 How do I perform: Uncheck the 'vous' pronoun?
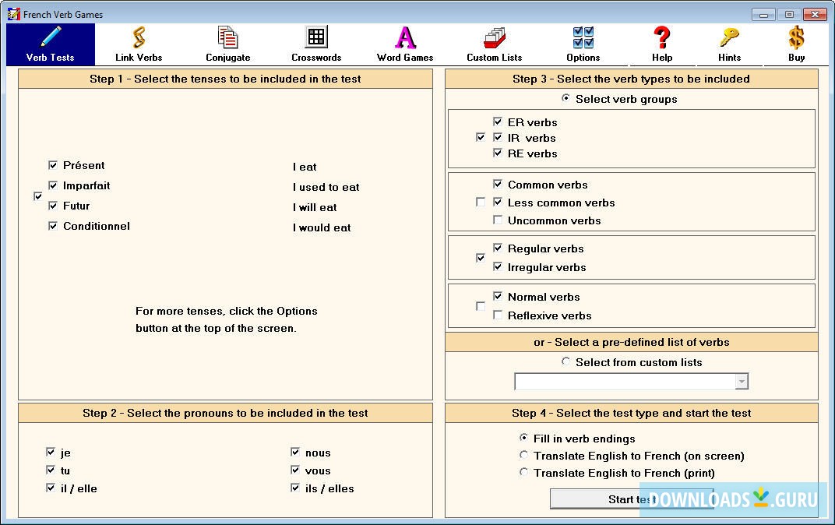tap(296, 470)
